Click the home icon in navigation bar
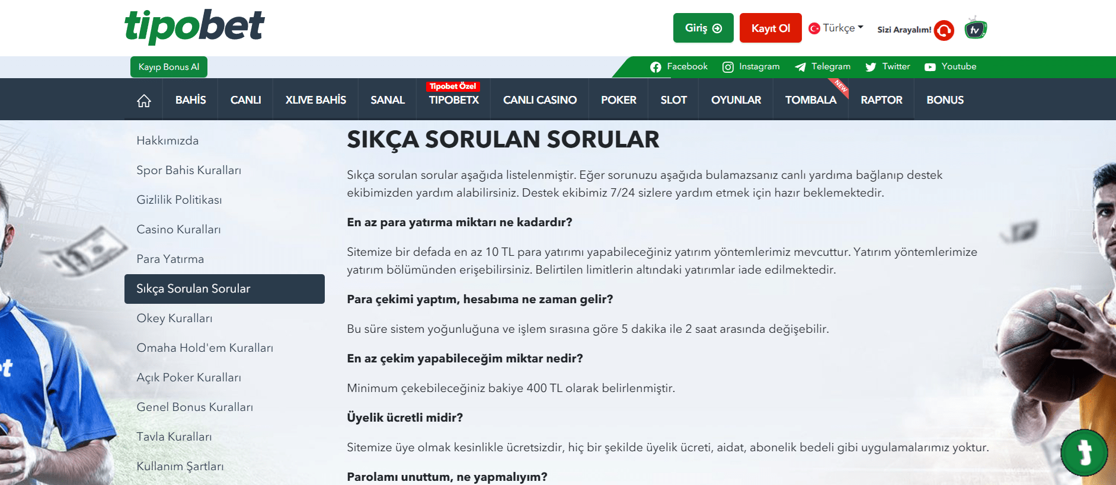The height and width of the screenshot is (485, 1116). [x=143, y=101]
